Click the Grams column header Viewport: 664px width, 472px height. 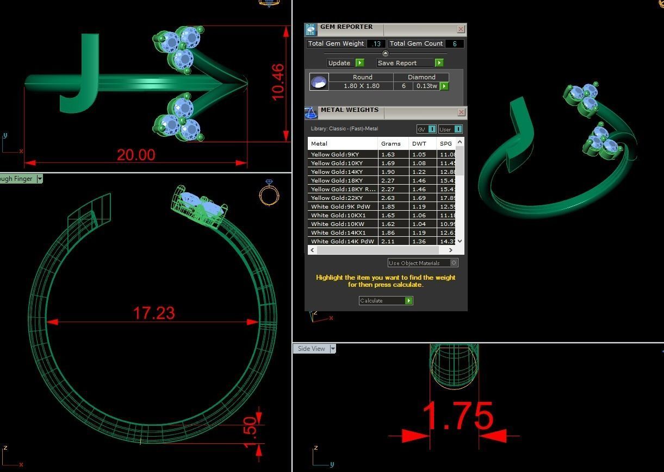[x=391, y=143]
